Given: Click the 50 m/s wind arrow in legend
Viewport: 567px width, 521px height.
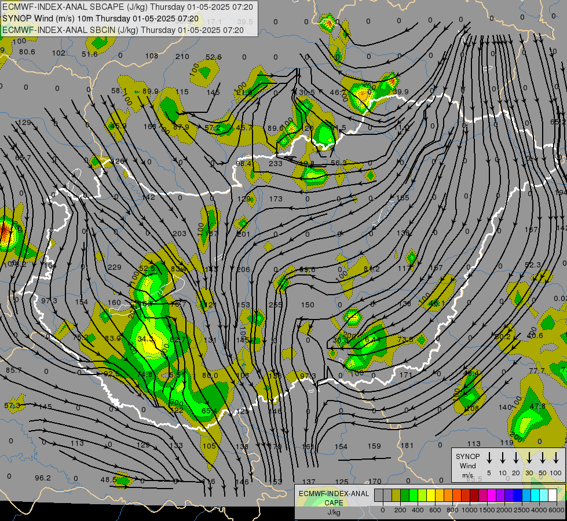Looking at the screenshot, I should 543,458.
